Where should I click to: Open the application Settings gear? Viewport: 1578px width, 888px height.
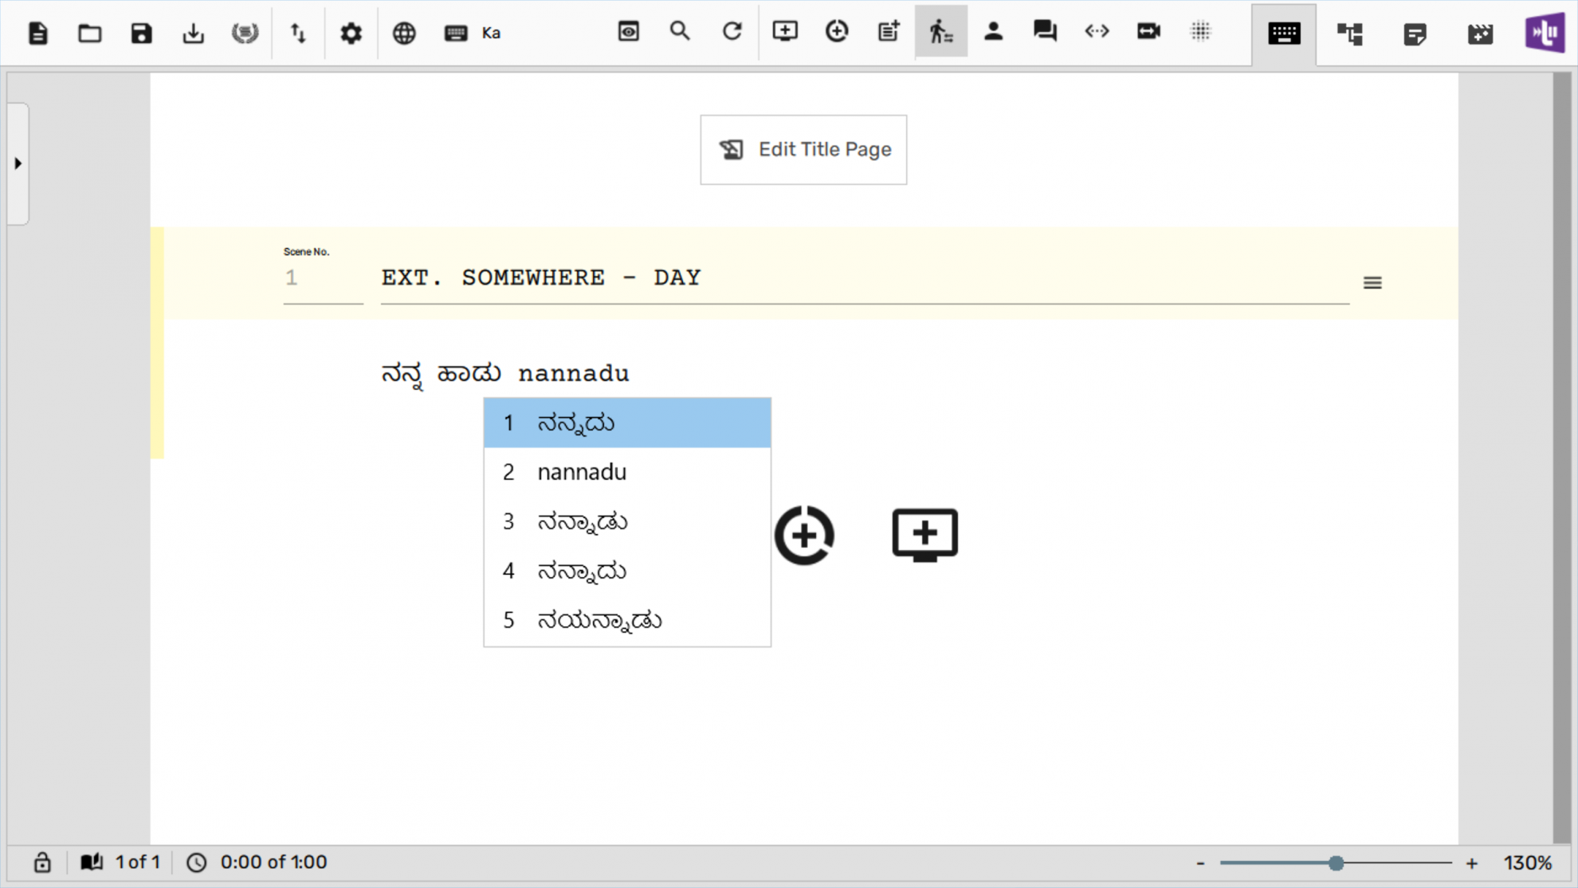tap(351, 33)
